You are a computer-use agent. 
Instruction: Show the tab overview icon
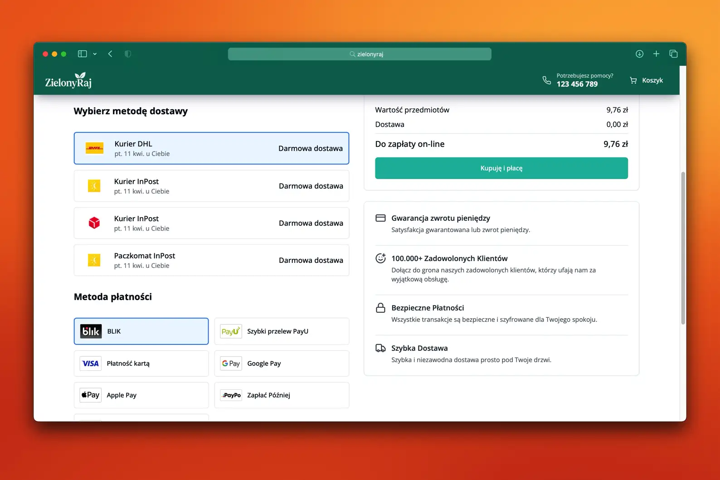(x=673, y=54)
